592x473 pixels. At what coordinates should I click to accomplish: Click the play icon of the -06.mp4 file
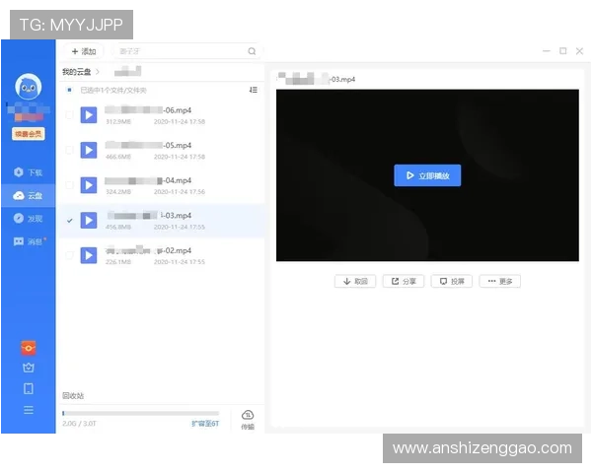88,115
